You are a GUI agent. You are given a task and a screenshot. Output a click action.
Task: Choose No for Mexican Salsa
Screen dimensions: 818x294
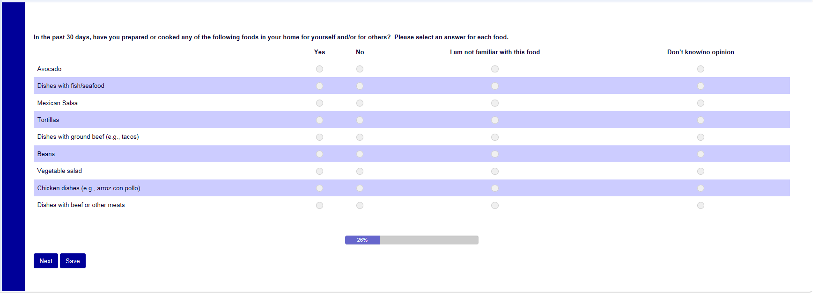360,103
